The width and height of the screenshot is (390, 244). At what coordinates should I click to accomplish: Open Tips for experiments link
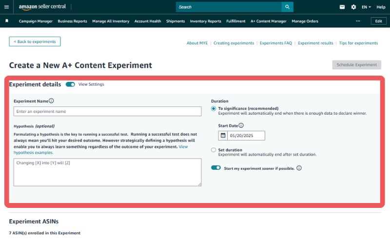358,43
